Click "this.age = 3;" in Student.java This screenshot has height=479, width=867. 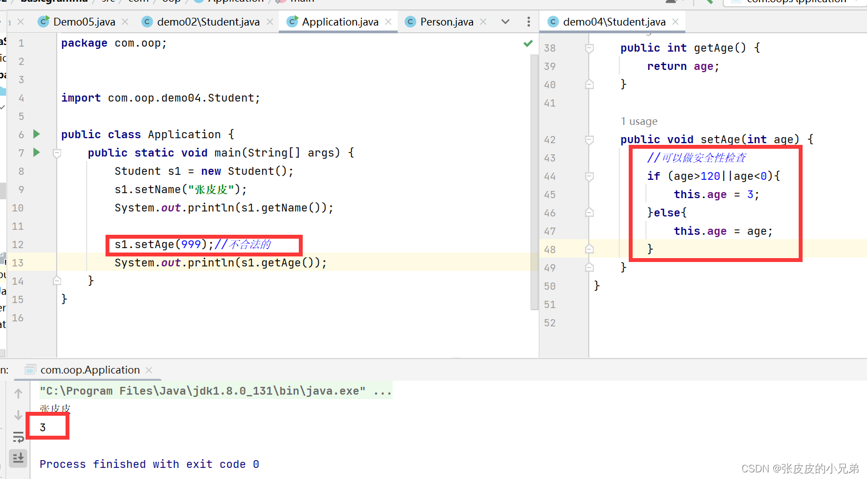coord(716,194)
